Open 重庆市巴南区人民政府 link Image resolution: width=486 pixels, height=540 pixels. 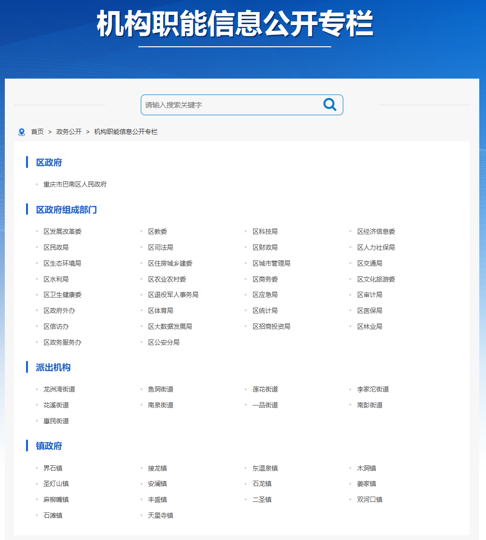75,184
